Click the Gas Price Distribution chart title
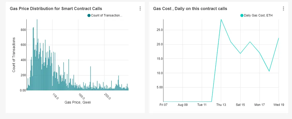Viewport: 292px width, 119px height. [56, 8]
